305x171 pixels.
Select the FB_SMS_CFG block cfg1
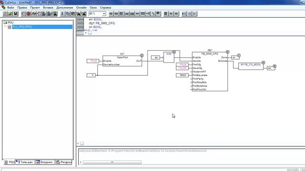point(210,71)
